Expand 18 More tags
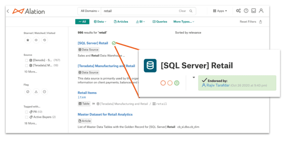The image size is (286, 143). click(31, 123)
